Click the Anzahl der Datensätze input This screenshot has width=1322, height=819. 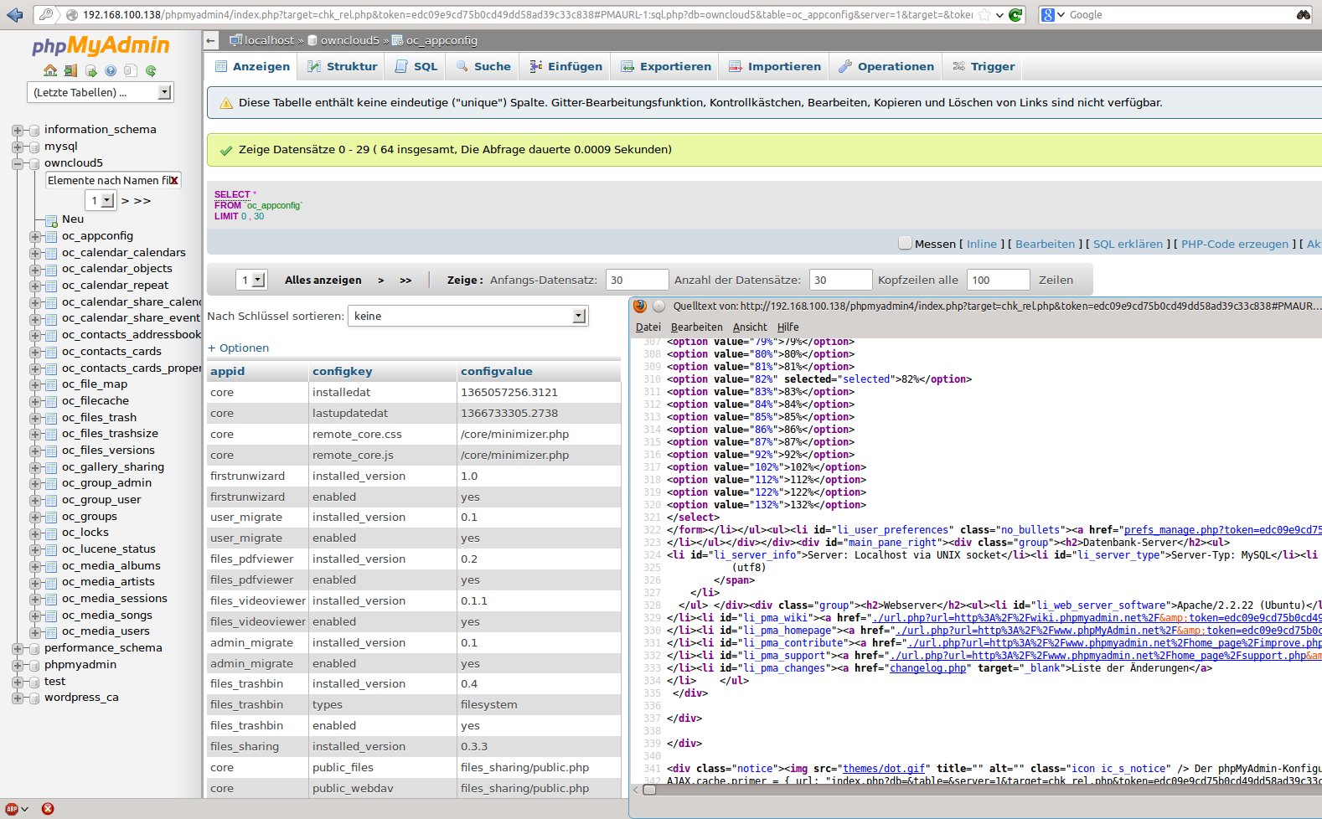840,280
